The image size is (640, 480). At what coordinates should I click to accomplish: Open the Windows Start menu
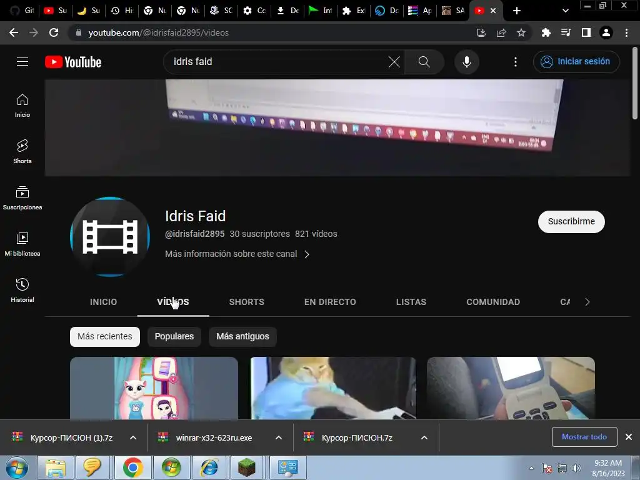(17, 467)
